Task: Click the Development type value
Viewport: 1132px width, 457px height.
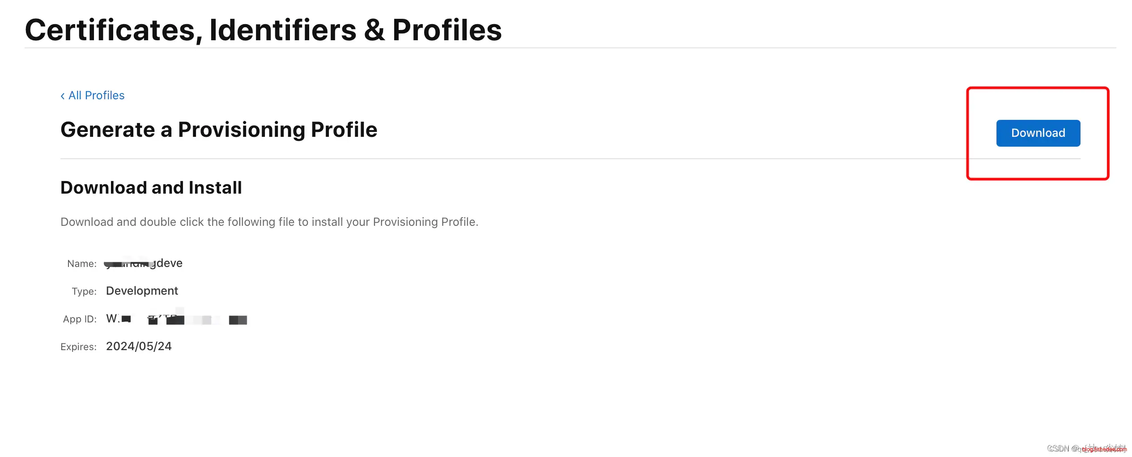Action: (142, 291)
